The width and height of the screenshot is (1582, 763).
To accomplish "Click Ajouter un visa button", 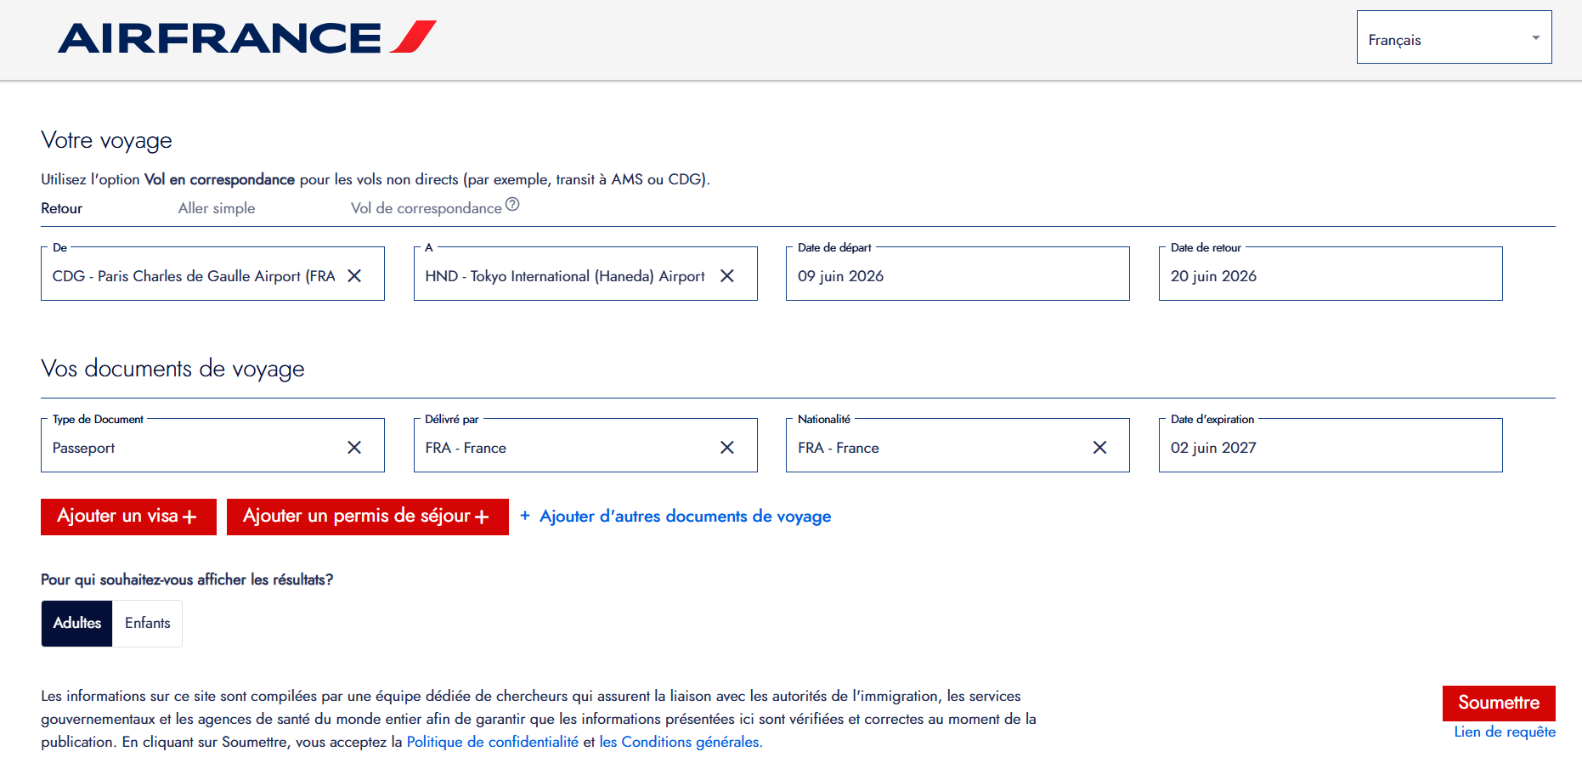I will tap(128, 517).
